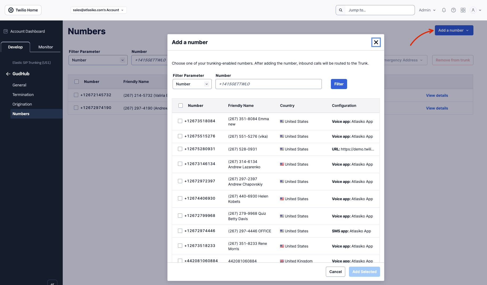Viewport: 487px width, 285px height.
Task: Click the blue Filter button
Action: (339, 84)
